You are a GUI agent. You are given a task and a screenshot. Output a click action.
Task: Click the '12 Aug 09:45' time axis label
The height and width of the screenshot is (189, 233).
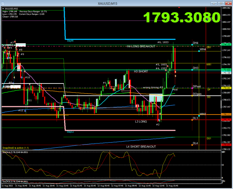[131, 186]
